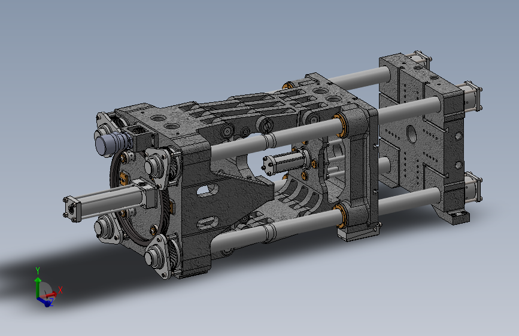Screen dimensions: 519x336
Task: Click the green Y axis of the orientation triad
Action: (x=38, y=286)
